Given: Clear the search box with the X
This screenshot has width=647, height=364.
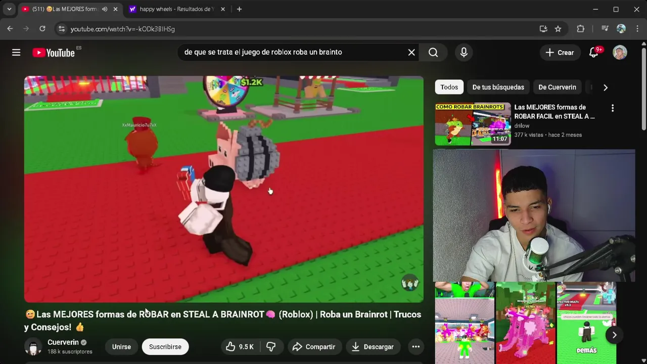Looking at the screenshot, I should point(411,52).
